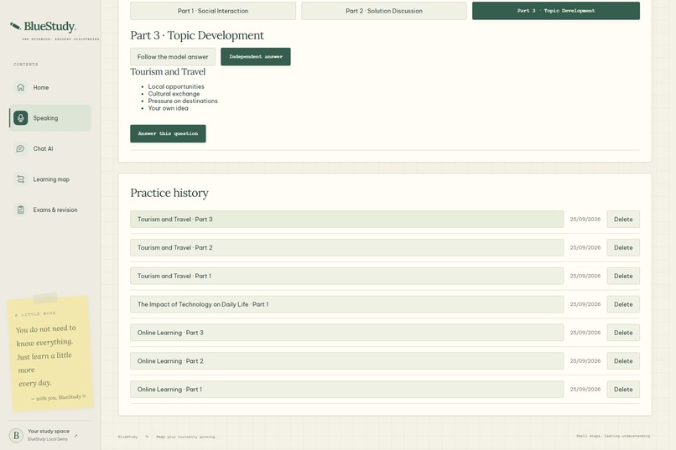The image size is (676, 450).
Task: Delete Online Learning Part 2 entry
Action: click(623, 361)
